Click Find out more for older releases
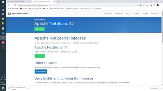The width and height of the screenshot is (163, 91). [x=41, y=71]
